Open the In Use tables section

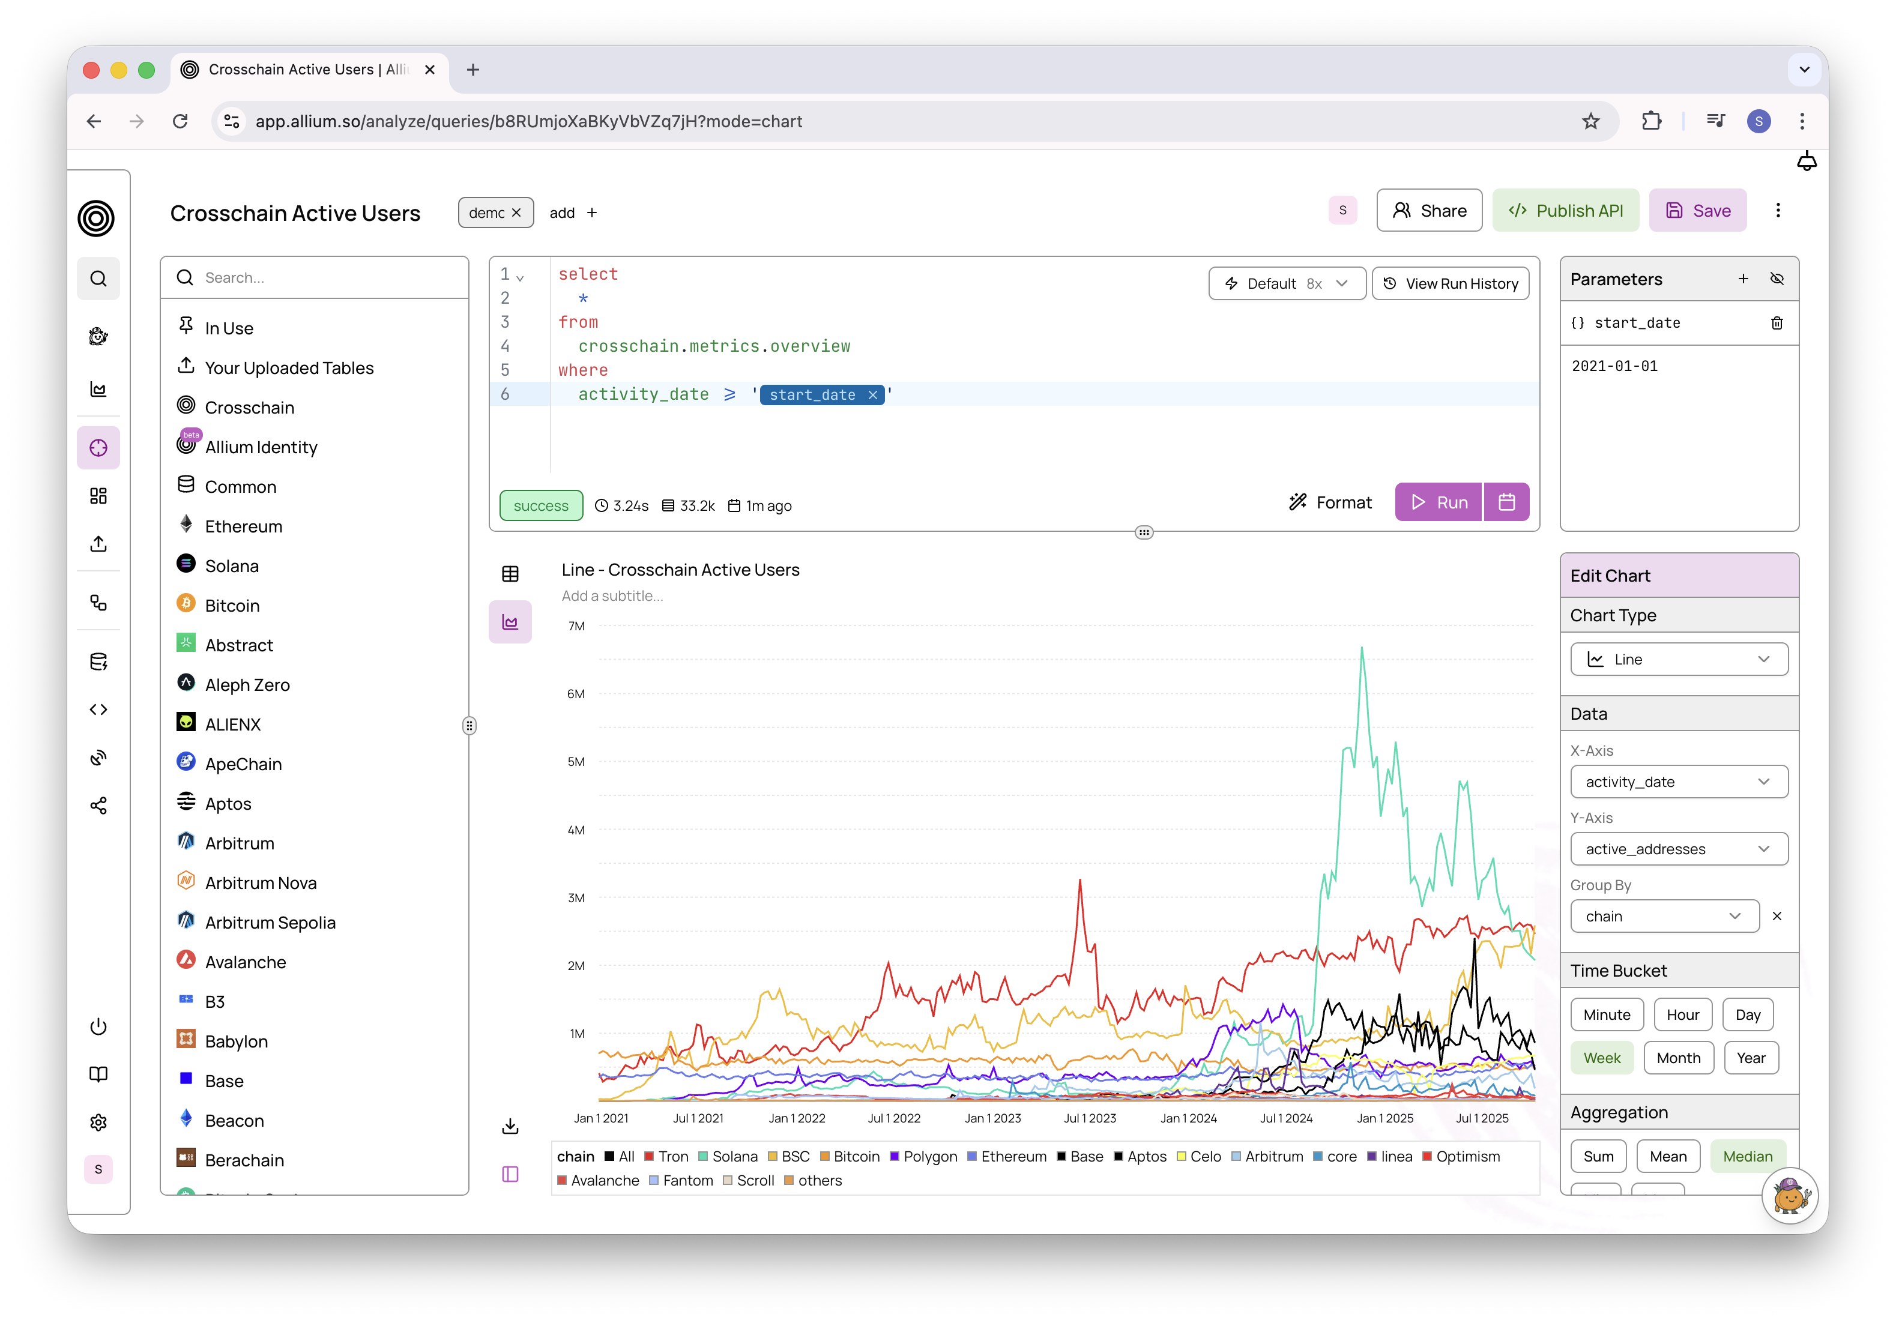229,329
